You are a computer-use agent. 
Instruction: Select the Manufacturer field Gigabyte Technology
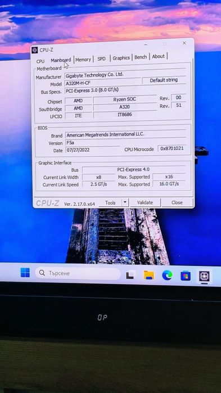(x=125, y=75)
